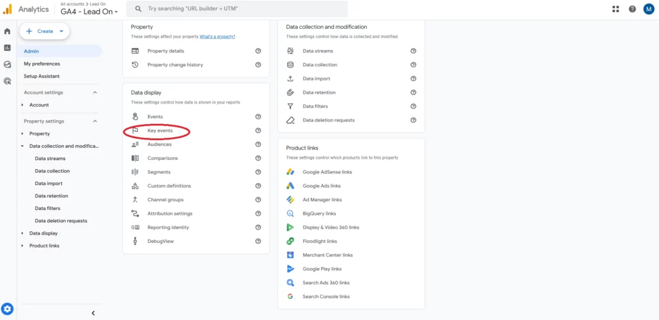The image size is (659, 320).
Task: Open Ad Manager links
Action: (x=322, y=200)
